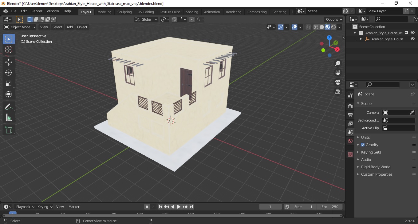Screen dimensions: 418x224
Task: Open the File menu
Action: [x=14, y=11]
